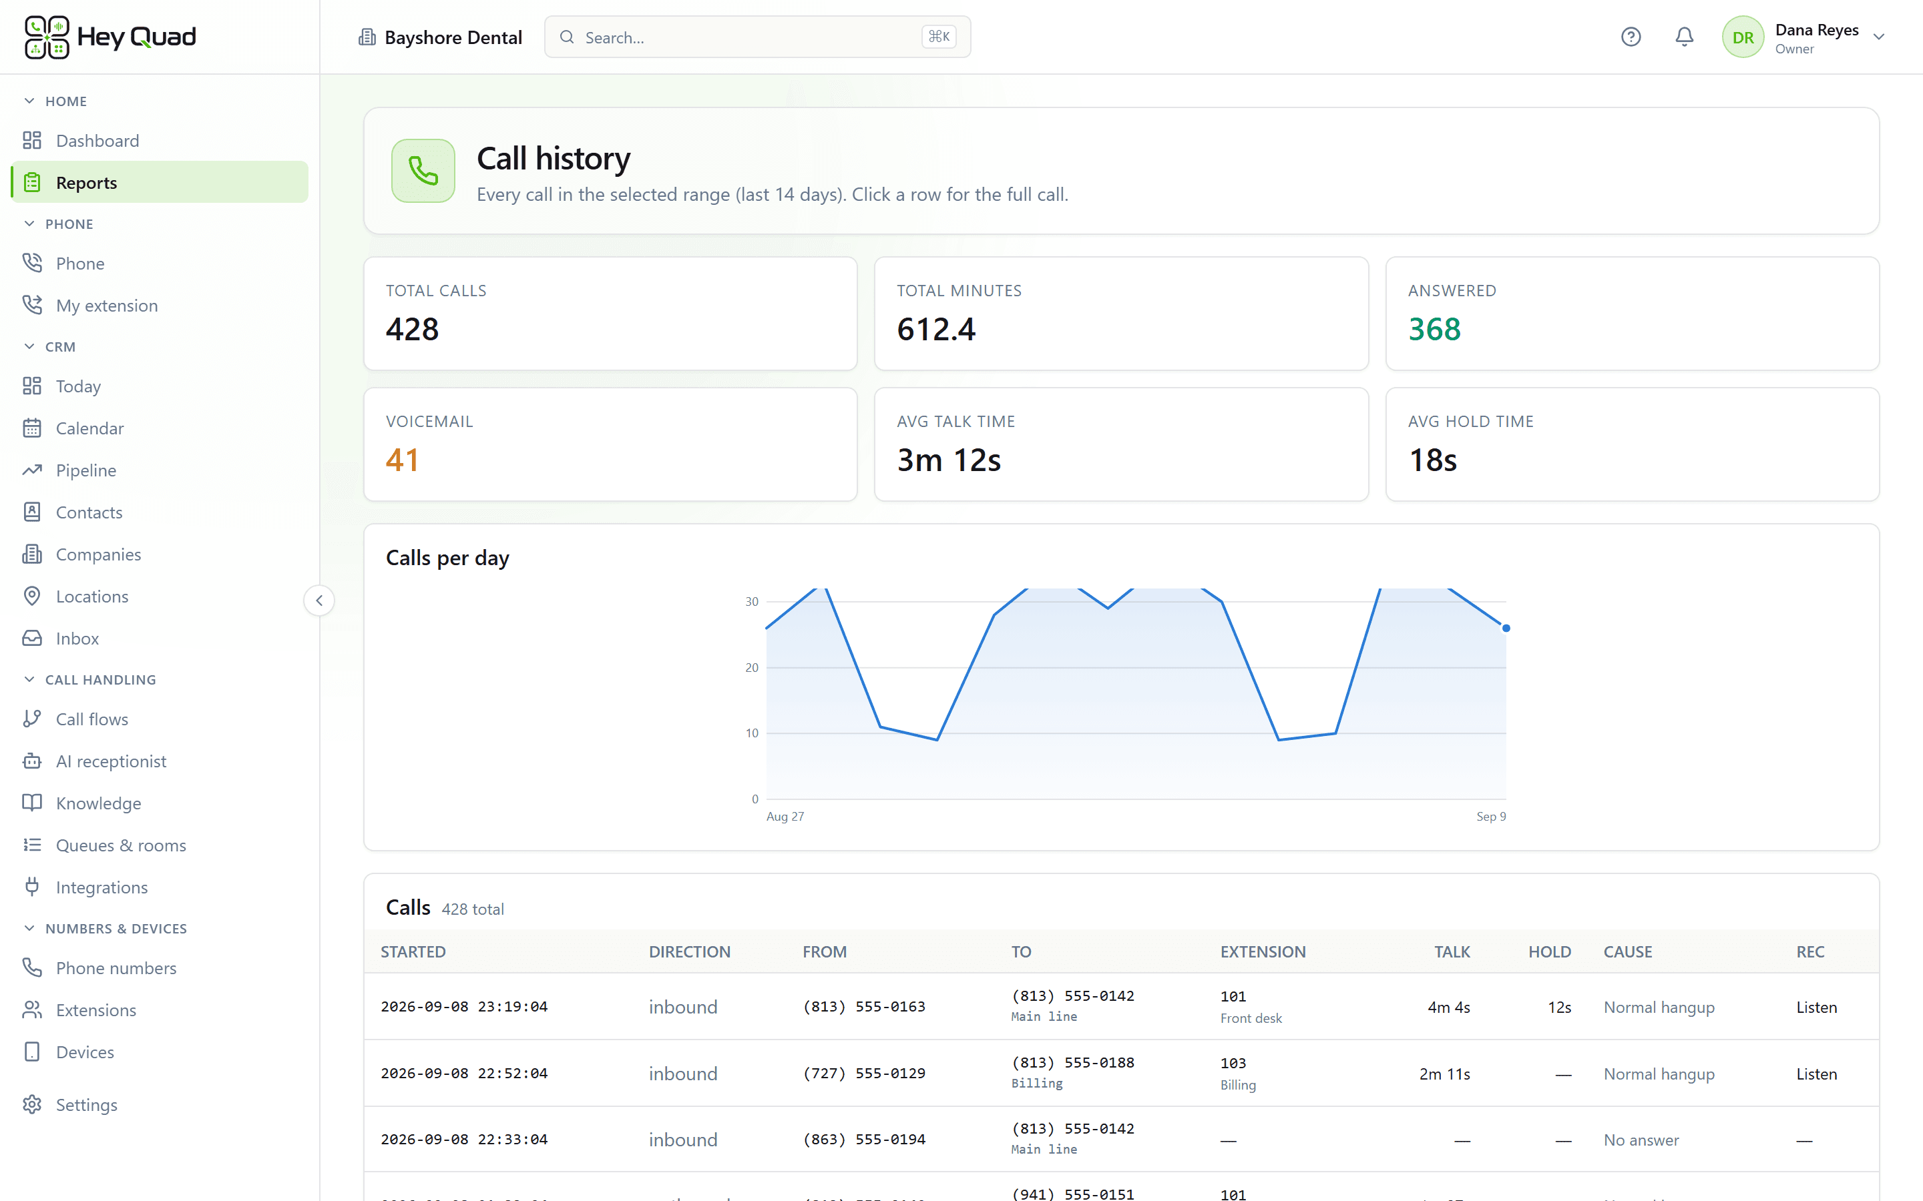Sort calls by DIRECTION column
Viewport: 1923px width, 1201px height.
click(689, 951)
